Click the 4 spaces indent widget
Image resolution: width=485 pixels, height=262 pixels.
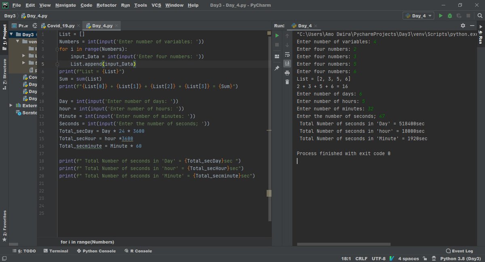coord(408,258)
